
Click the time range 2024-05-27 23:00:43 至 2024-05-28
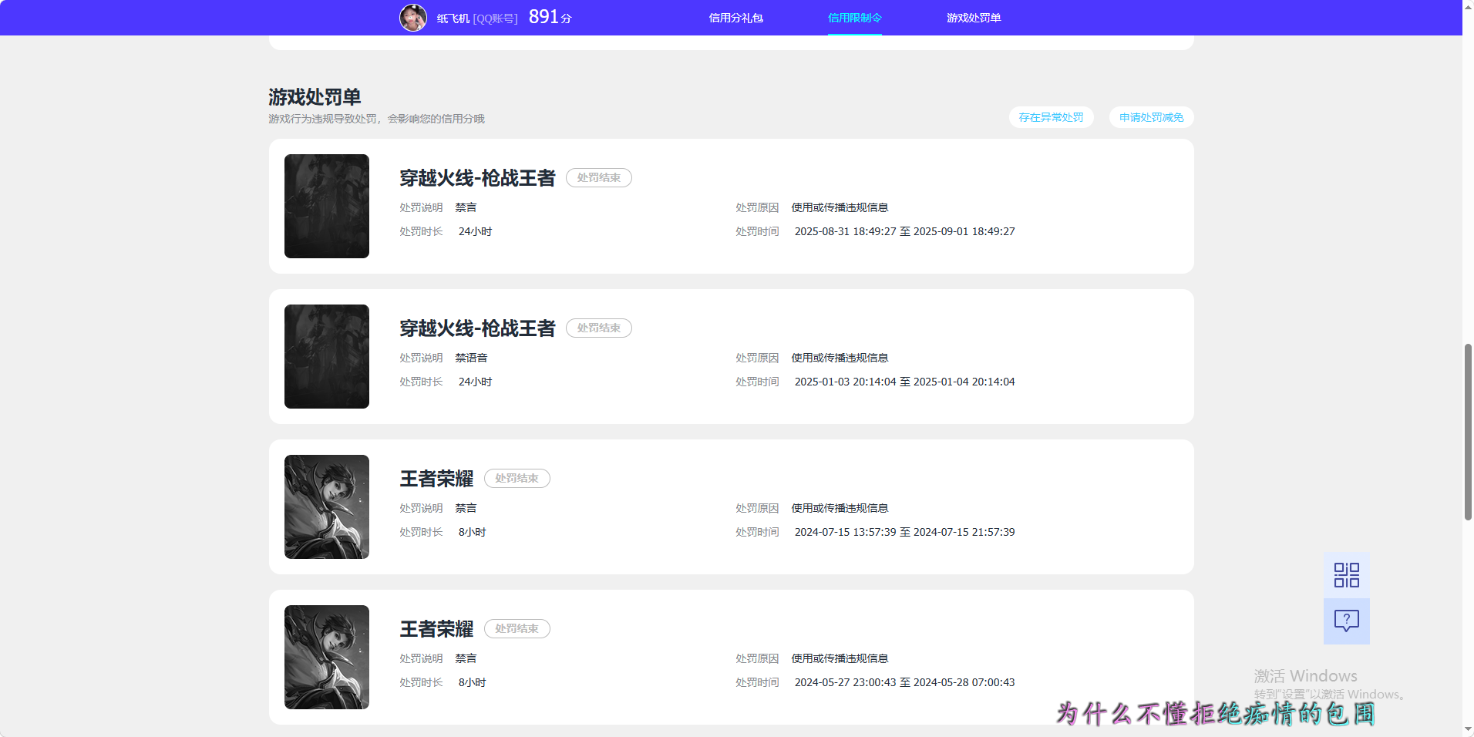coord(904,682)
